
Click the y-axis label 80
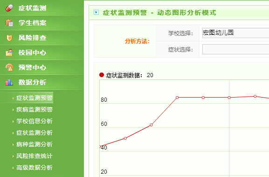coord(104,100)
